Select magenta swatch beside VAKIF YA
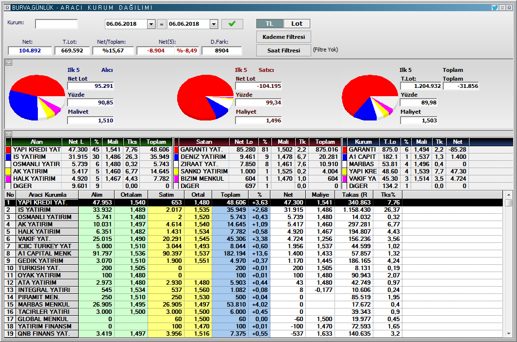Screen dimensions: 517x342 click(345, 179)
